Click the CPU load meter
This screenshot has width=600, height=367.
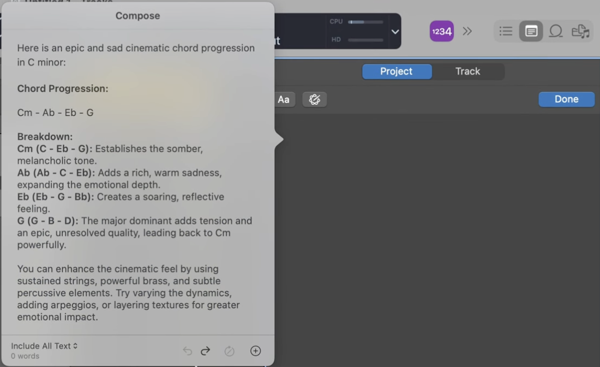pyautogui.click(x=365, y=22)
